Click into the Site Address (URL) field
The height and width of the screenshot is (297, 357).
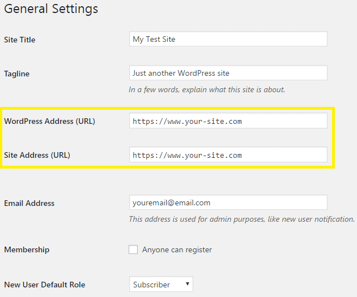[x=228, y=155]
